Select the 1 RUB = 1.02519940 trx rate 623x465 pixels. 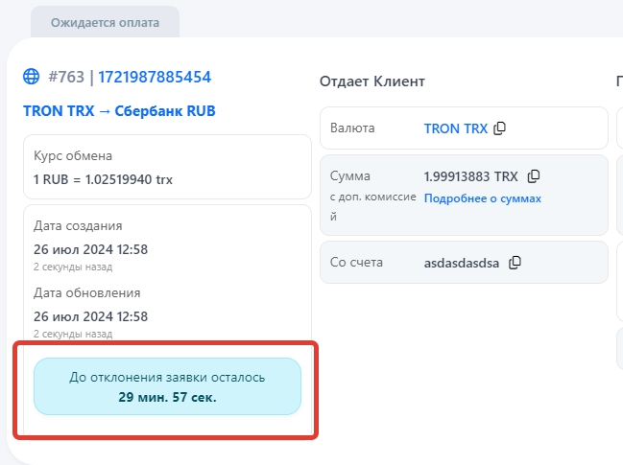point(103,178)
